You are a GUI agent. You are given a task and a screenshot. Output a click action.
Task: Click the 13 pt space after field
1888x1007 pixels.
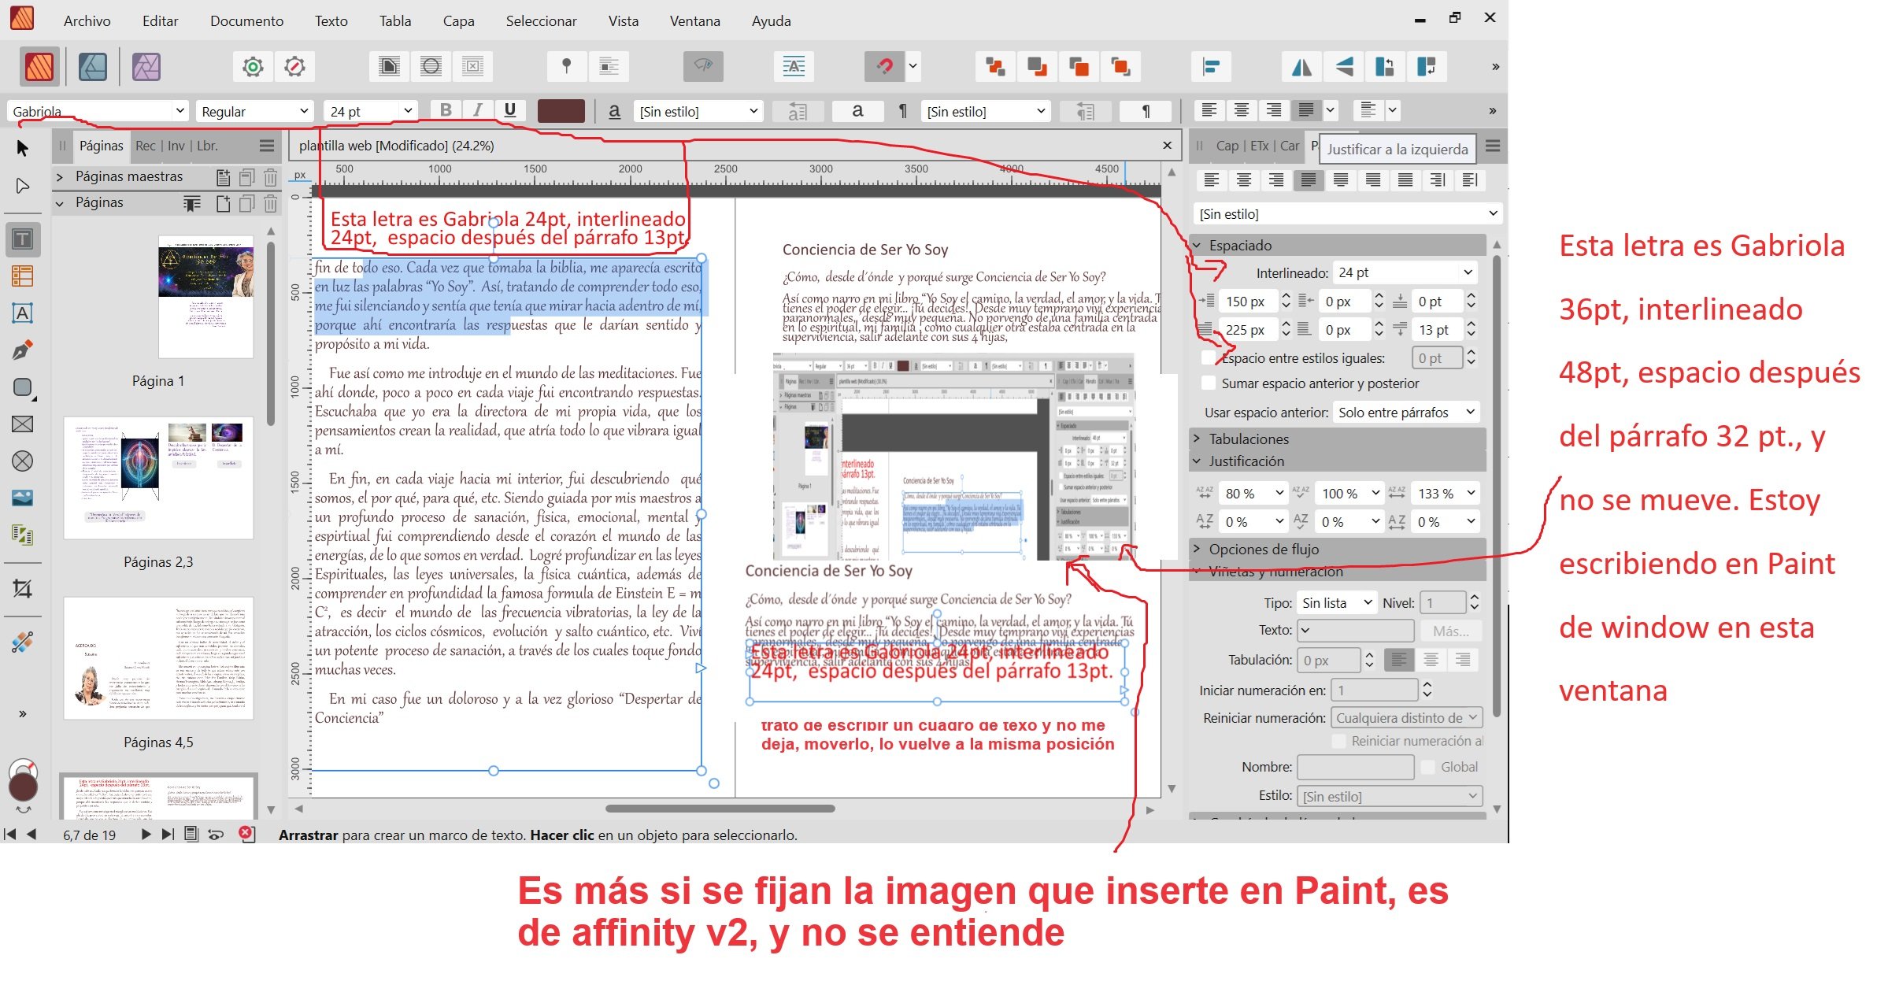pyautogui.click(x=1437, y=330)
